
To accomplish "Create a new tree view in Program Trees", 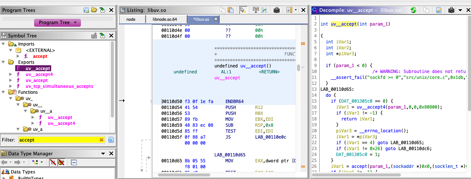I will [x=86, y=10].
